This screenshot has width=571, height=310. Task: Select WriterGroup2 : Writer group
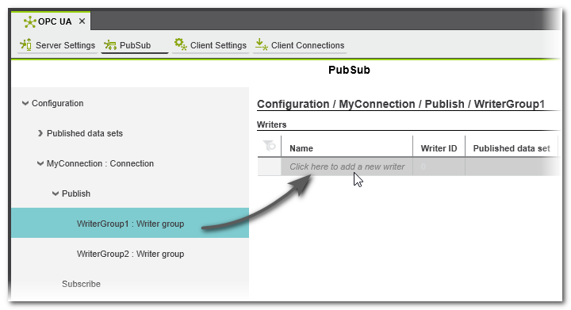tap(130, 254)
